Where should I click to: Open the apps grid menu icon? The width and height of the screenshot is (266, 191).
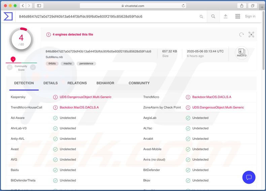(x=238, y=16)
